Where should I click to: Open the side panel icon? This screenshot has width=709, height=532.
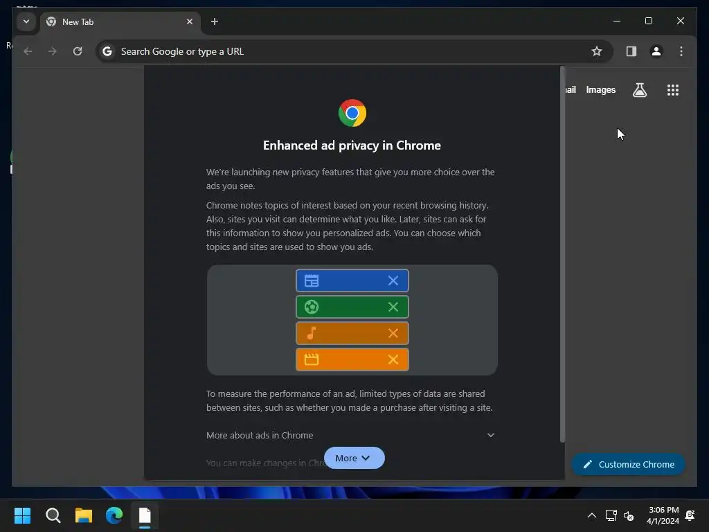click(631, 51)
